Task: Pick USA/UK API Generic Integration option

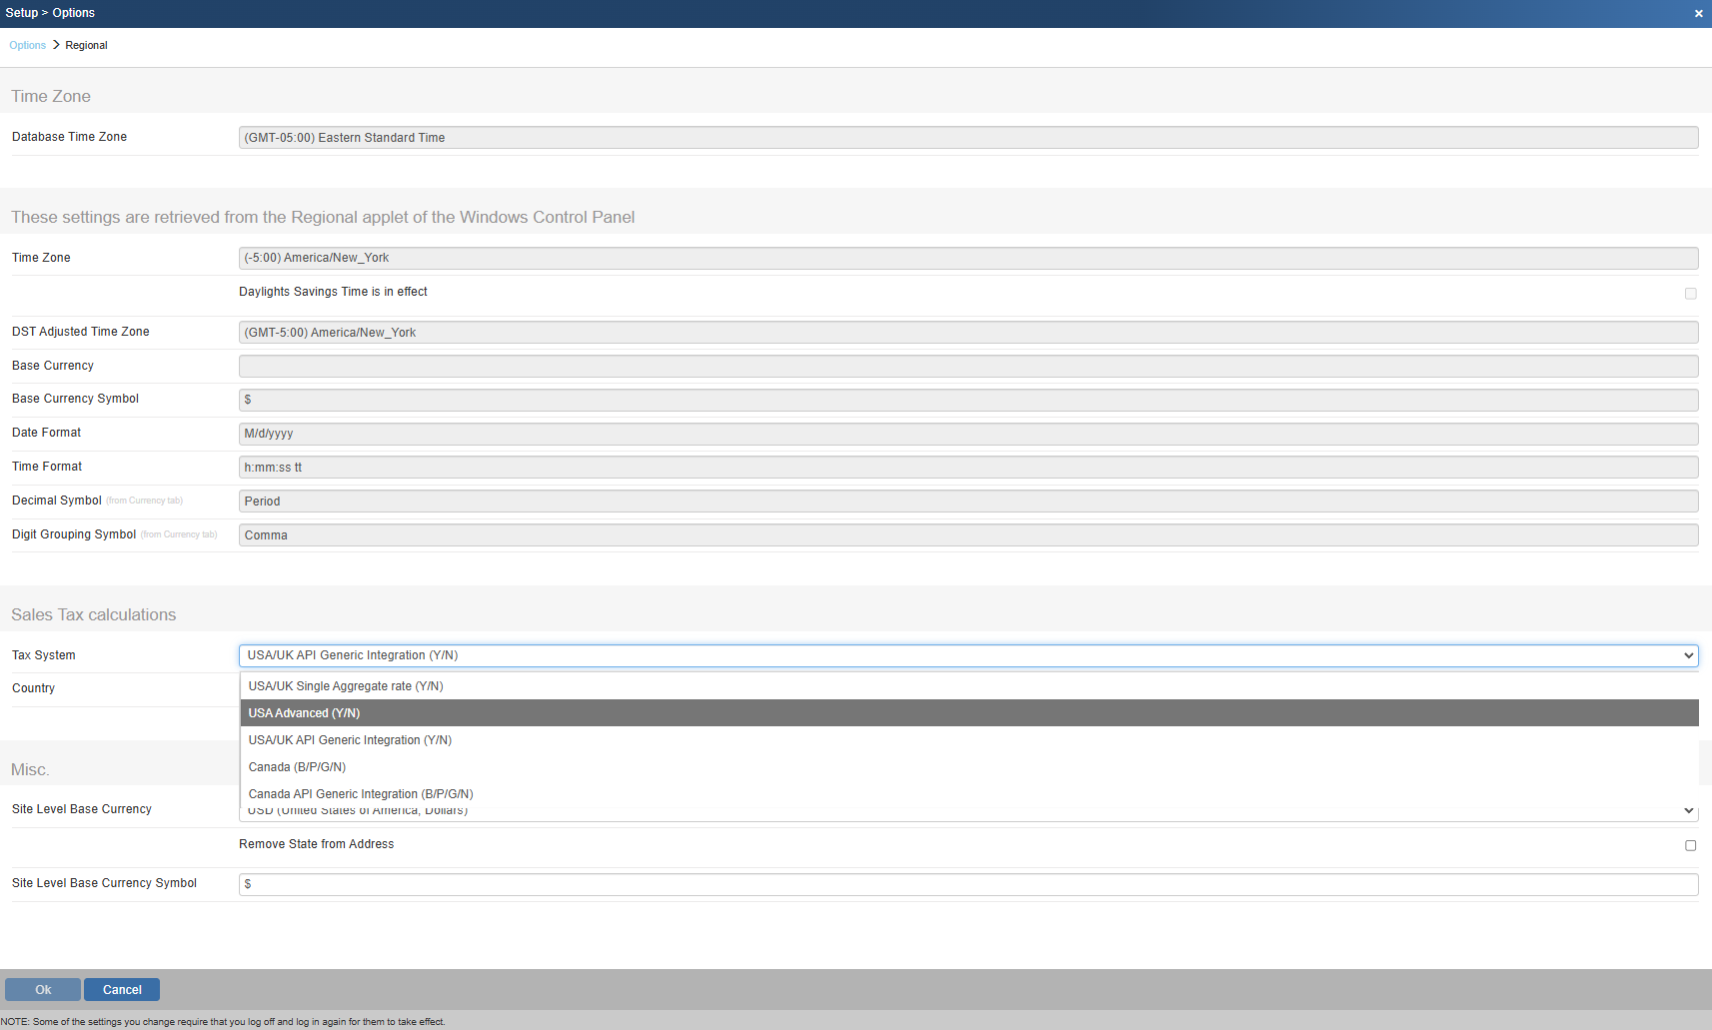Action: click(350, 740)
